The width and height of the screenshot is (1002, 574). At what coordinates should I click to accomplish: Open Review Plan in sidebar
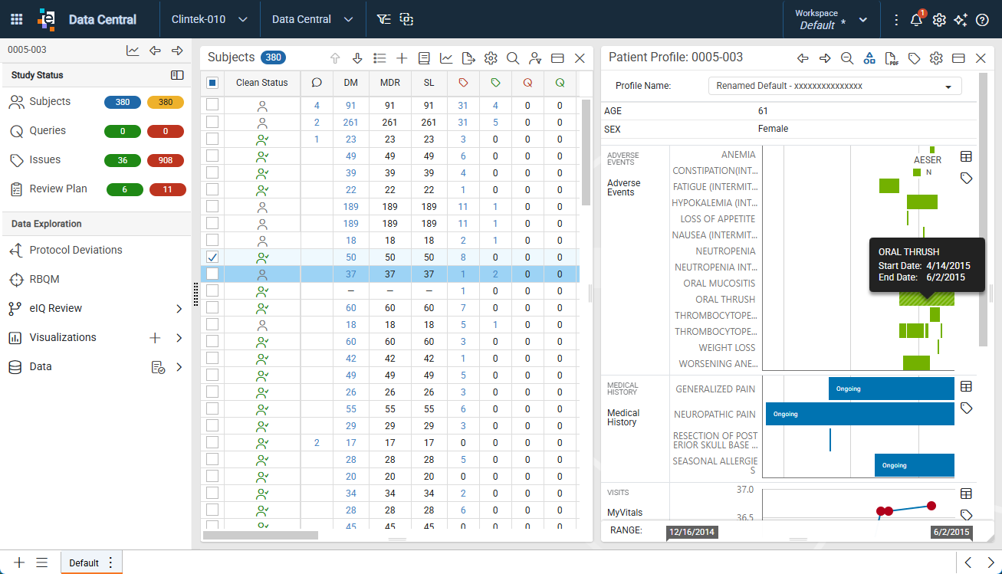point(58,189)
